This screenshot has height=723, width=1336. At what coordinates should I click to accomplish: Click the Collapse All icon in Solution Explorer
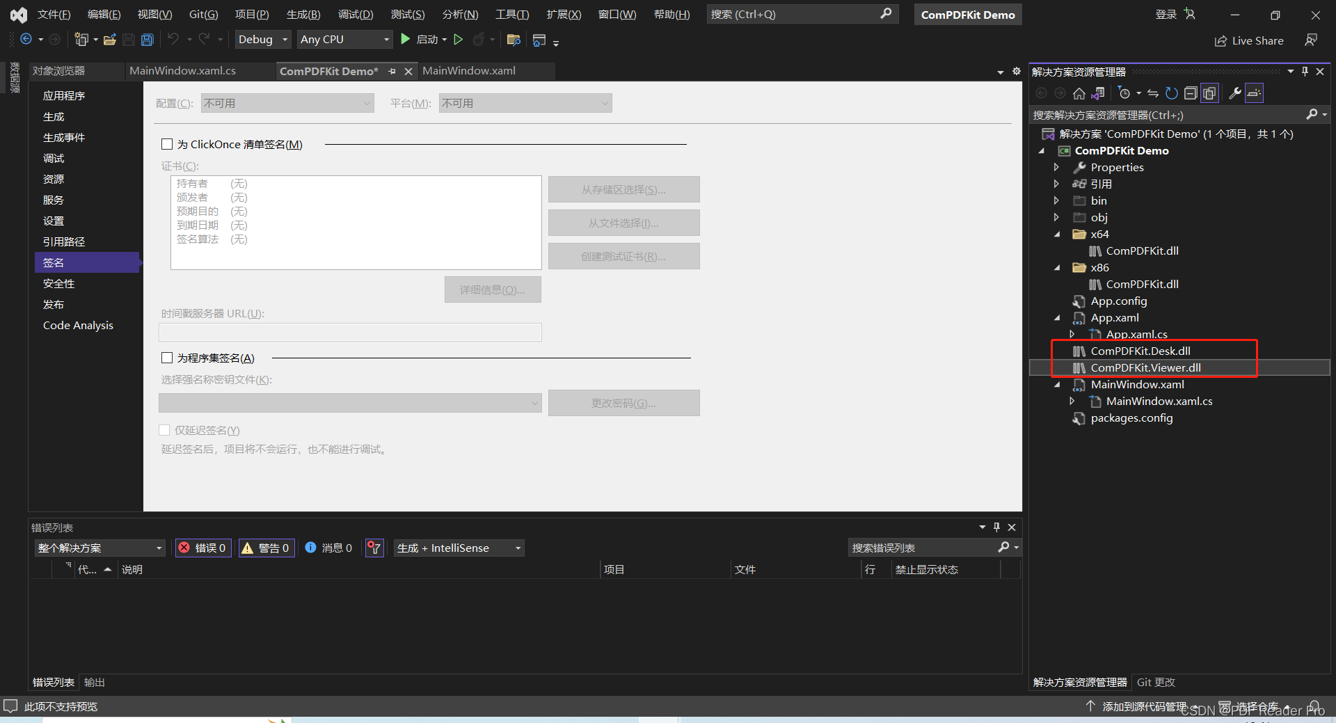click(x=1191, y=93)
